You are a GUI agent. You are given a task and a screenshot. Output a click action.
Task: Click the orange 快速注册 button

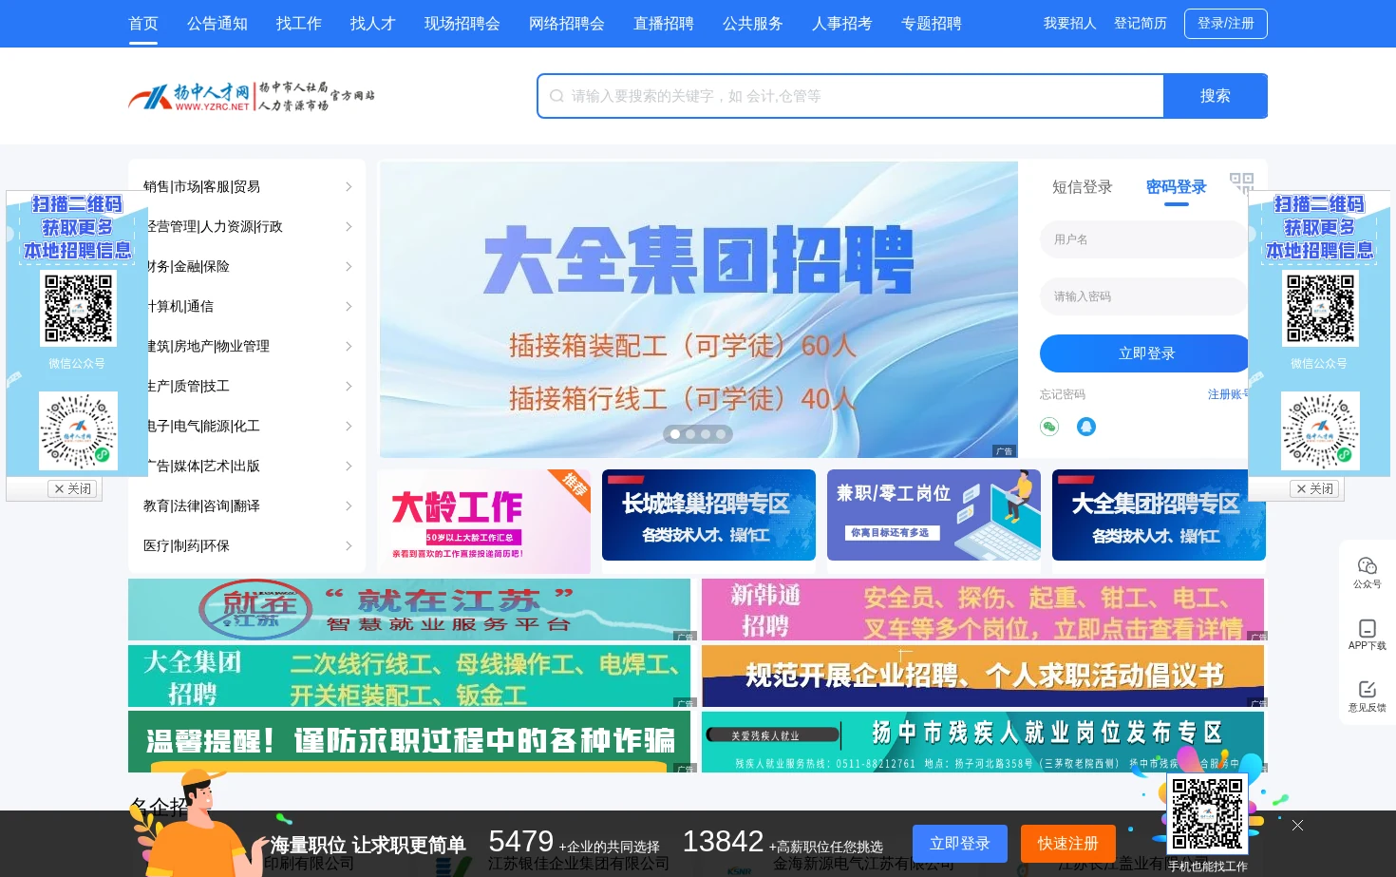[1068, 844]
